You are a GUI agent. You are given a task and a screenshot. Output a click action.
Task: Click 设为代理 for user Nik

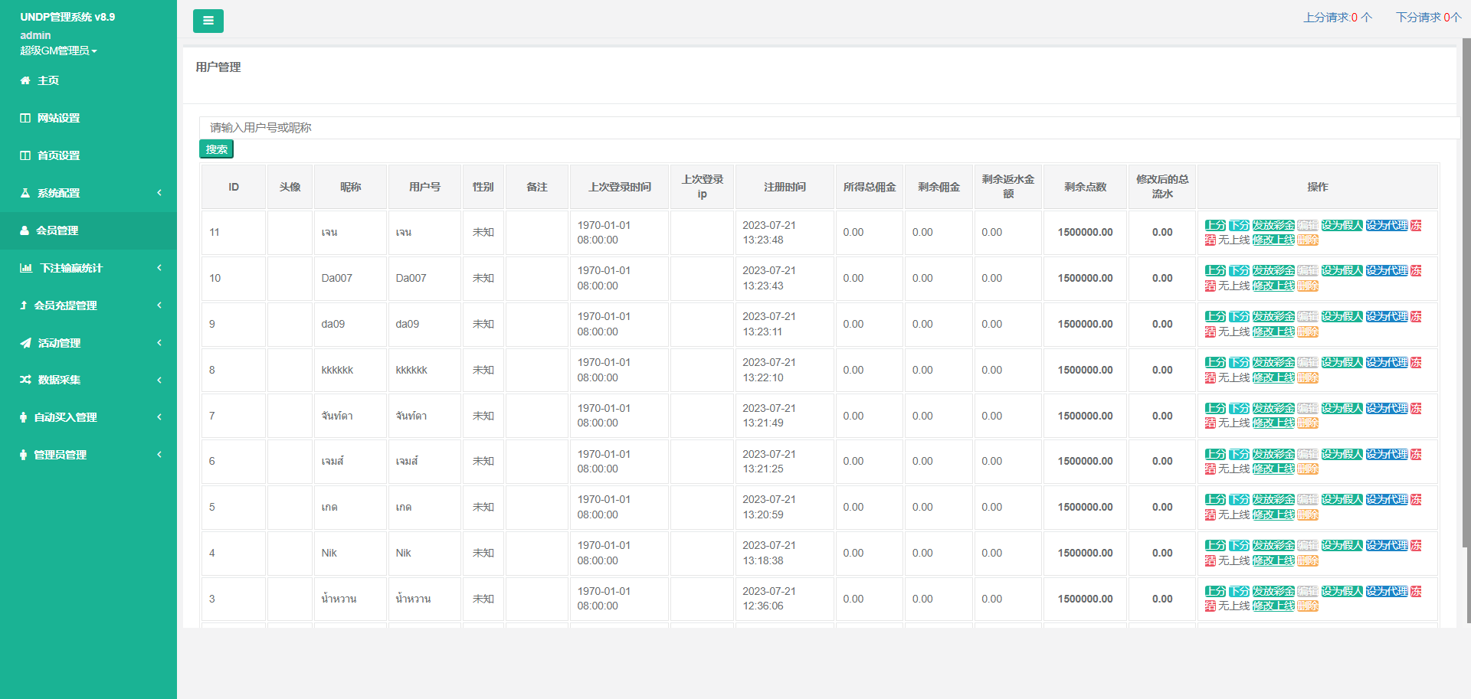[x=1387, y=546]
